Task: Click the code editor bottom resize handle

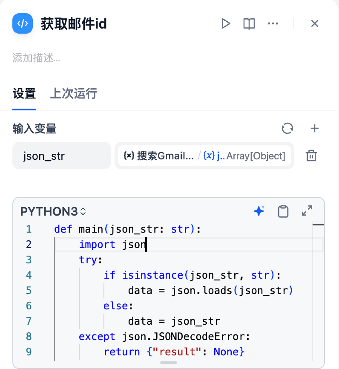Action: 169,363
